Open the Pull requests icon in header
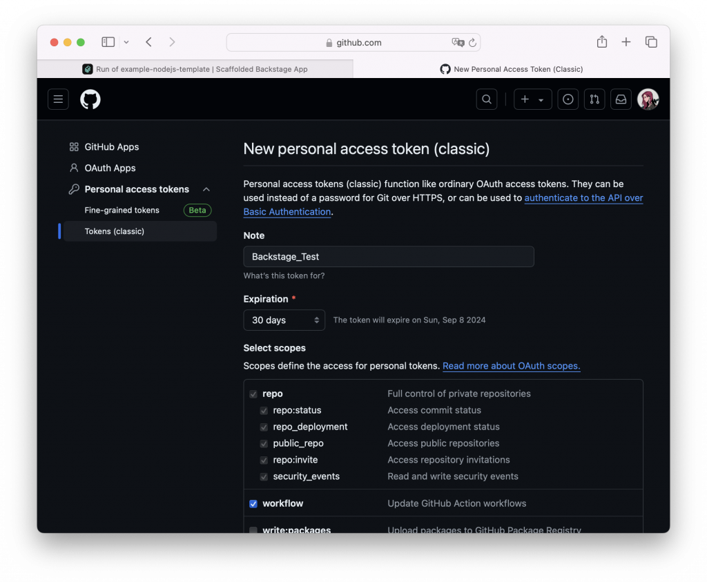The image size is (707, 582). 594,99
